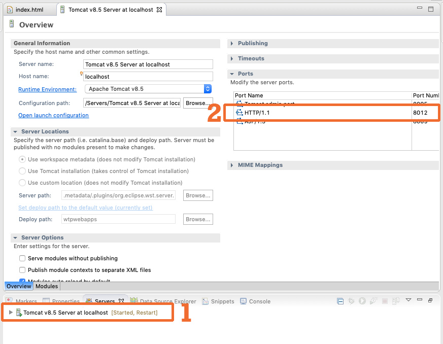This screenshot has height=344, width=443.
Task: Click the Server path text field
Action: point(118,195)
